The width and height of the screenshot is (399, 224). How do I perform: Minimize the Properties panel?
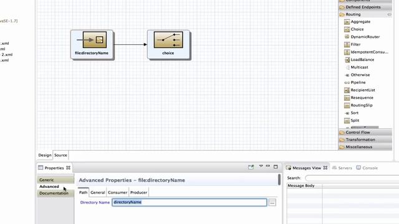tap(268, 166)
